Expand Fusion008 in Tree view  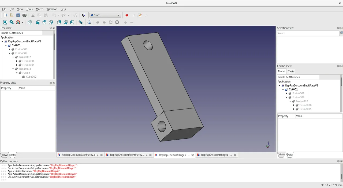click(x=9, y=49)
